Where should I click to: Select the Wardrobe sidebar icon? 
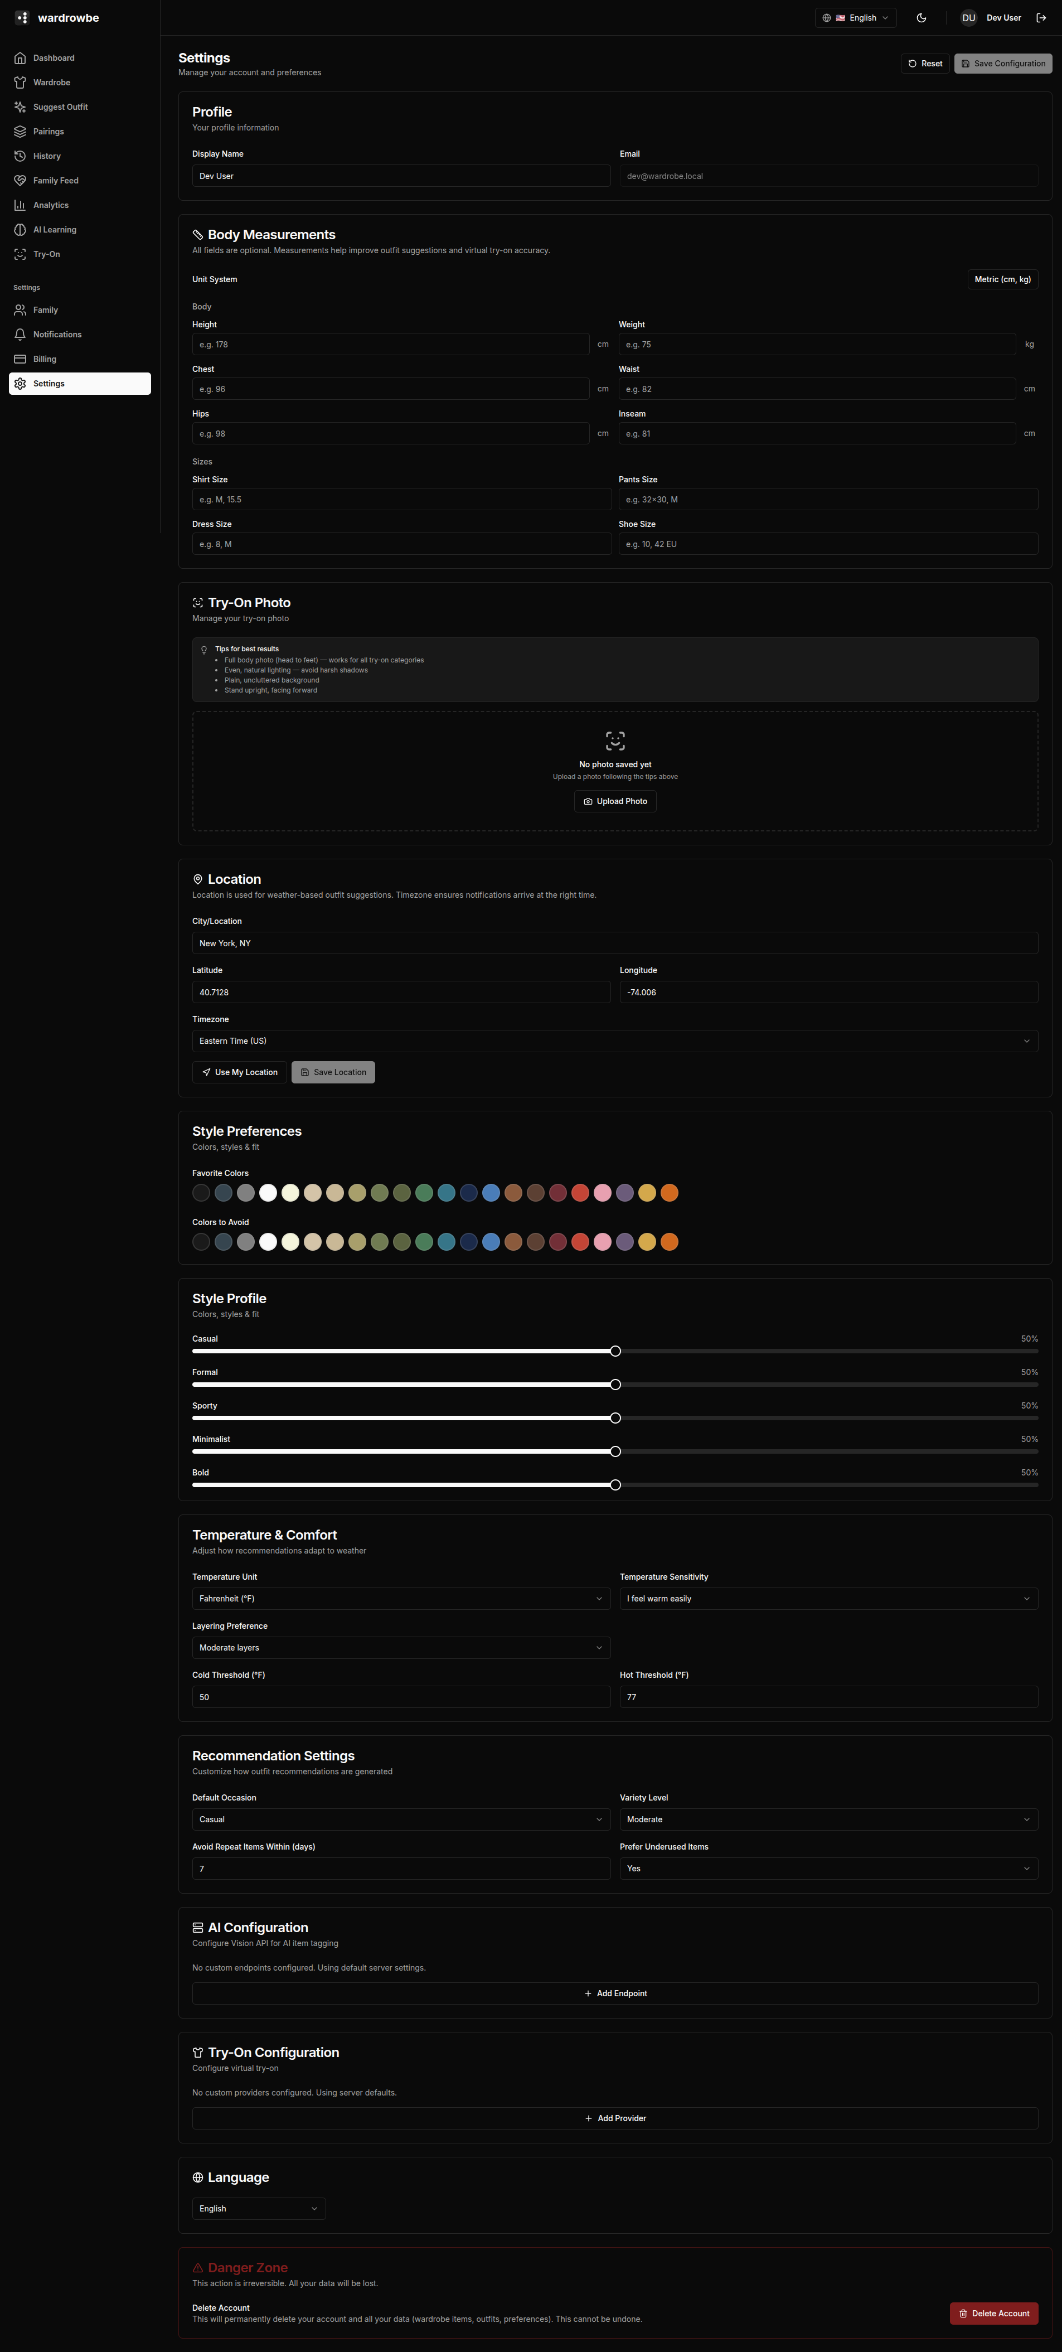click(x=51, y=82)
